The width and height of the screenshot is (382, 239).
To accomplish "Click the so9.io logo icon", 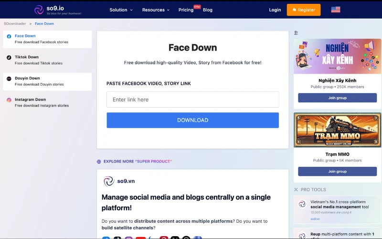I will pyautogui.click(x=39, y=10).
